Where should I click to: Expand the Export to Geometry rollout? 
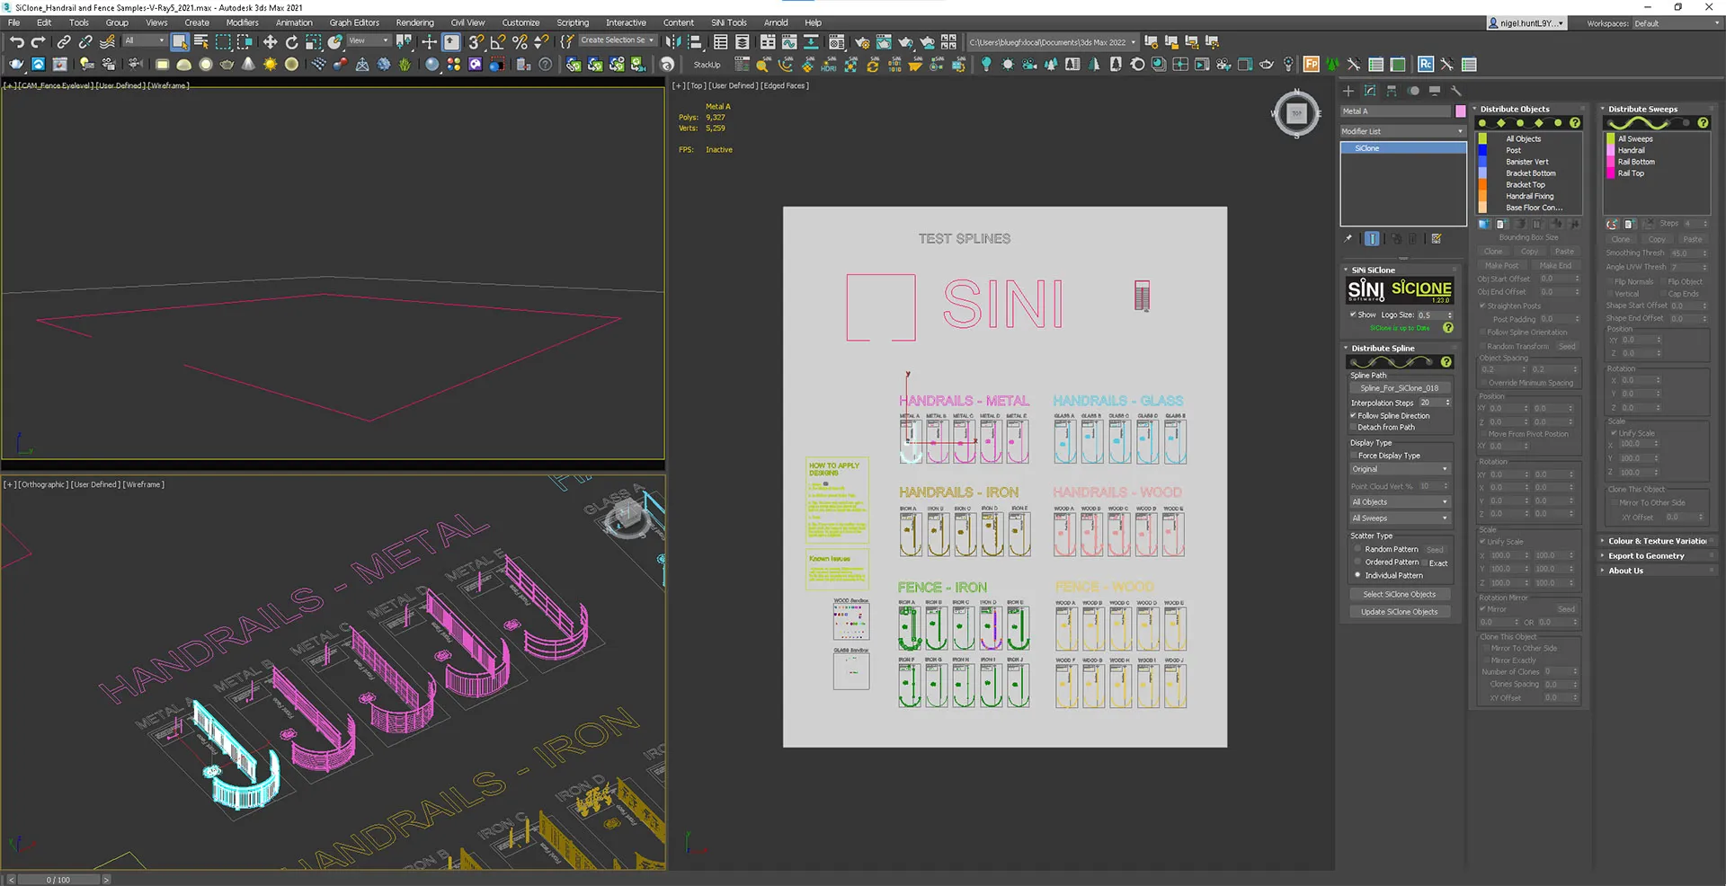coord(1657,556)
